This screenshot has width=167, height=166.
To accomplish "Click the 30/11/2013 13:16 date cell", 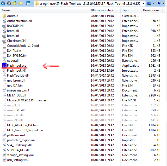I will click(102, 71).
